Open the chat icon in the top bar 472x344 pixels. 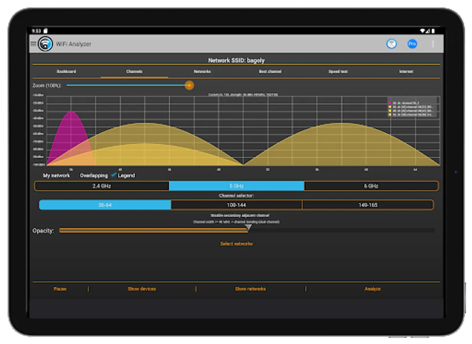(391, 44)
